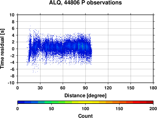
Task: Click the x-axis tick label 180
Action: tap(153, 88)
